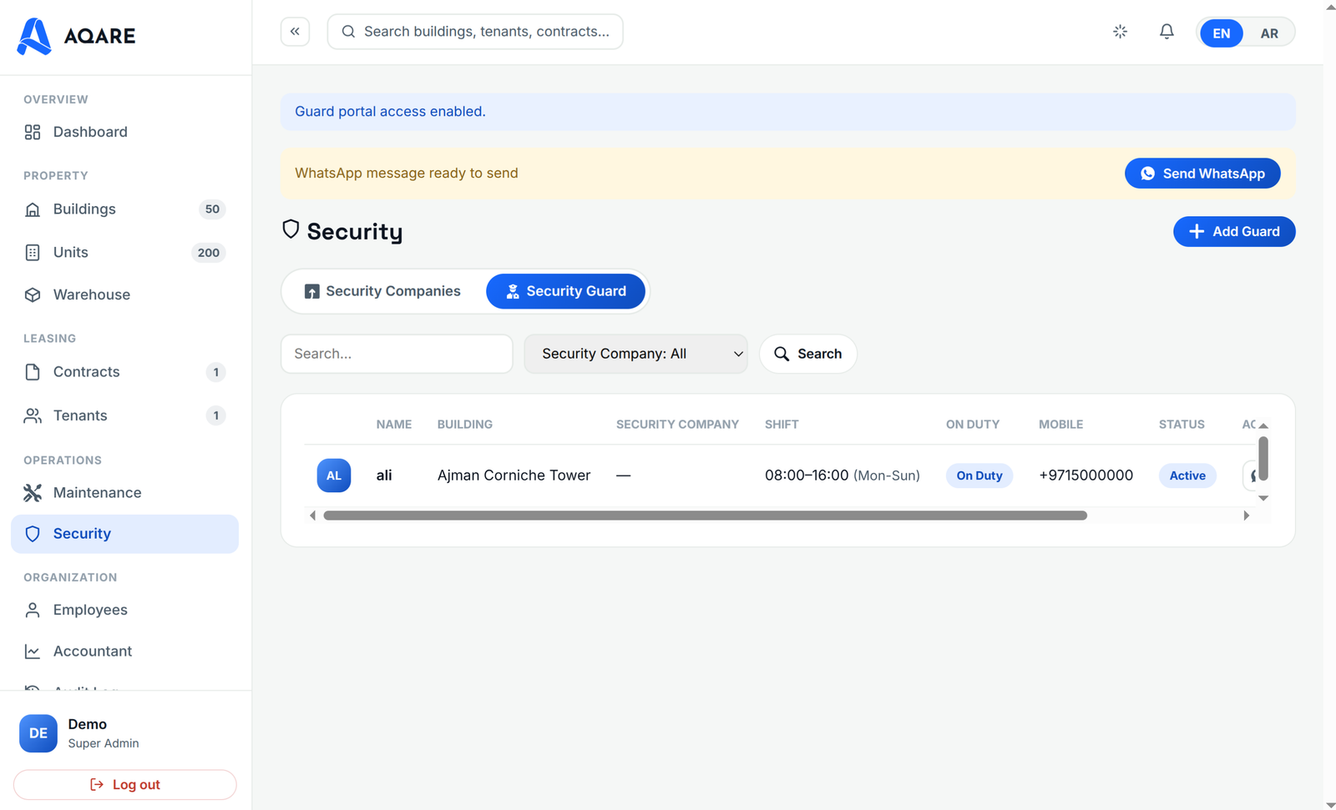
Task: Open Dashboard from sidebar
Action: pyautogui.click(x=125, y=132)
